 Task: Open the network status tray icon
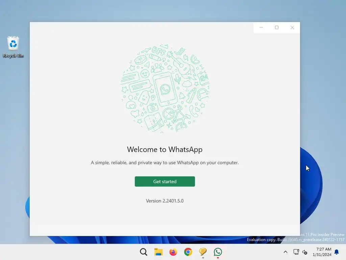pyautogui.click(x=296, y=252)
